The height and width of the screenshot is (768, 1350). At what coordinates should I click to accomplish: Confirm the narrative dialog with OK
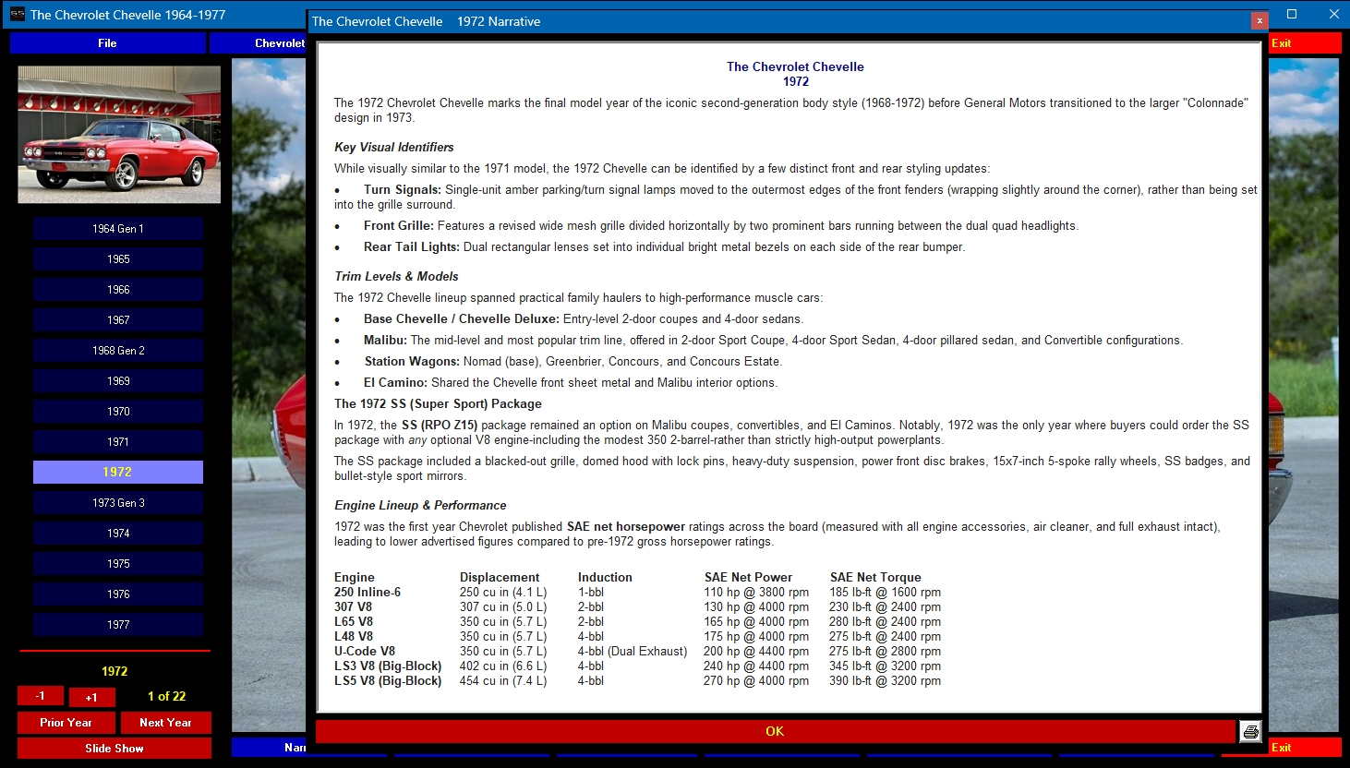pyautogui.click(x=775, y=731)
